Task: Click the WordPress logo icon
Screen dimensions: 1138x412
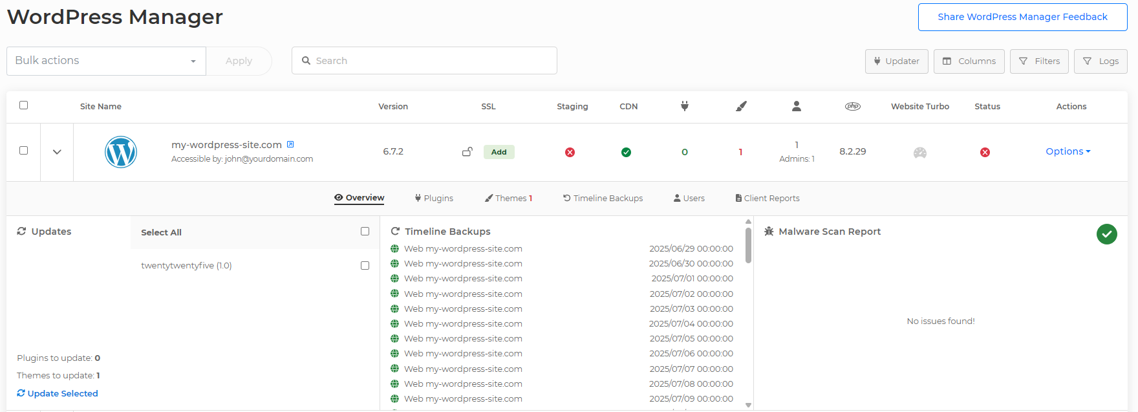Action: (x=121, y=152)
